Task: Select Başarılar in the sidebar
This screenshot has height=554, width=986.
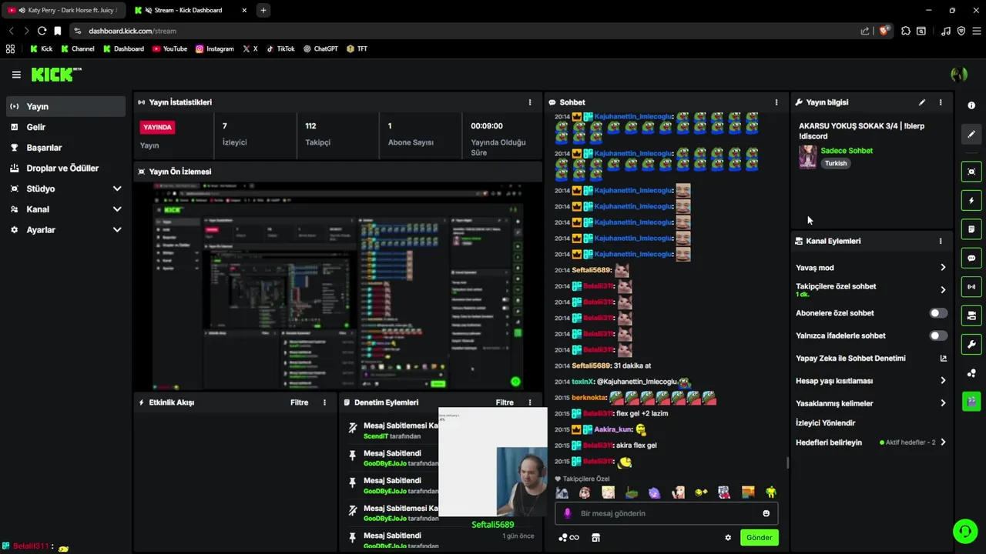Action: [x=65, y=148]
